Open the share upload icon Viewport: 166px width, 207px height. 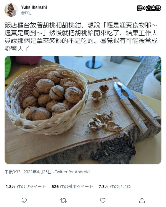pyautogui.click(x=142, y=200)
